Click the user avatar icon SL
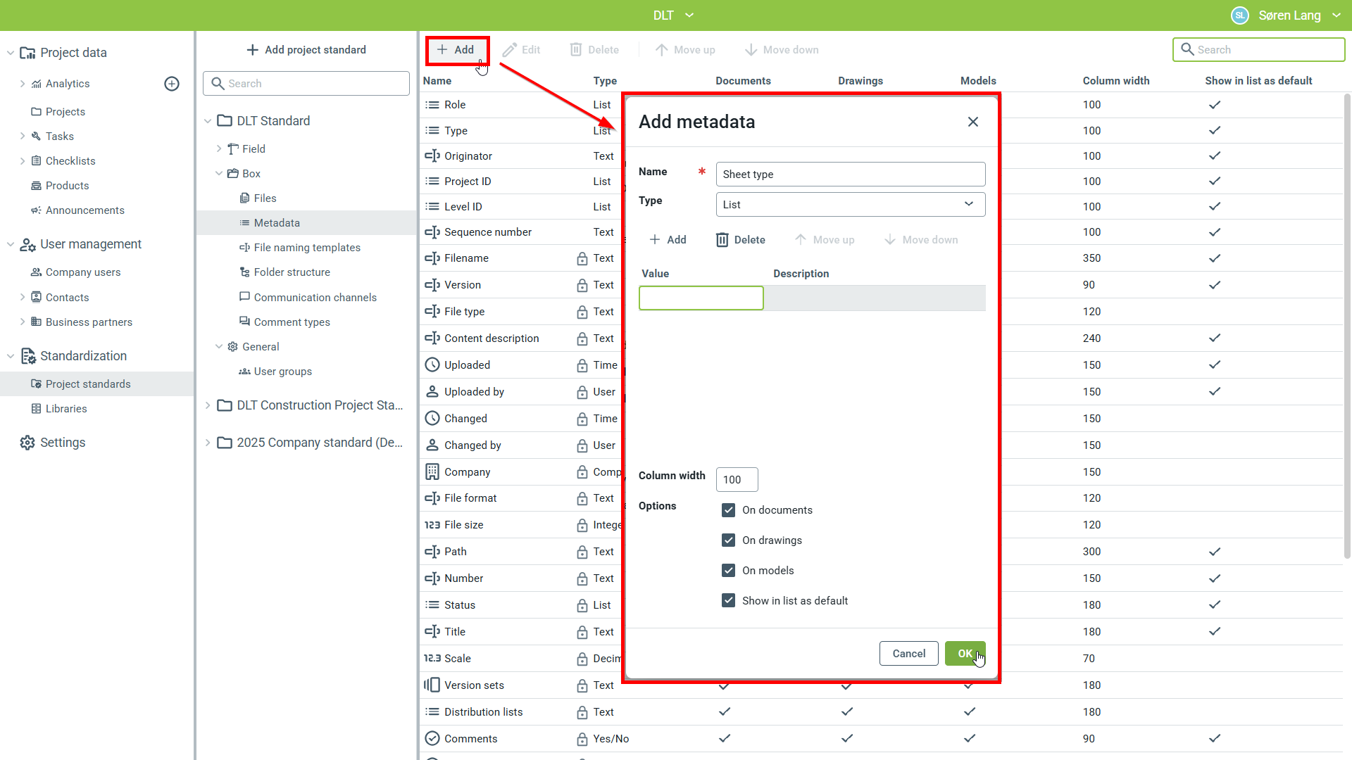The width and height of the screenshot is (1352, 760). [x=1240, y=15]
